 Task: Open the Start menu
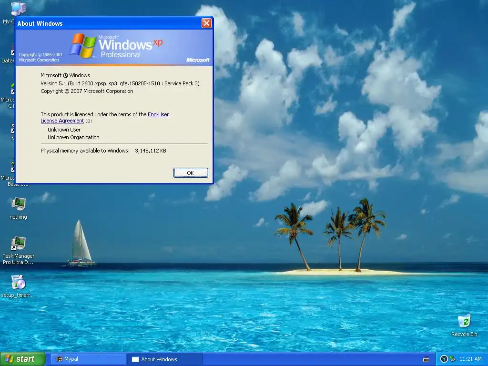pos(22,359)
